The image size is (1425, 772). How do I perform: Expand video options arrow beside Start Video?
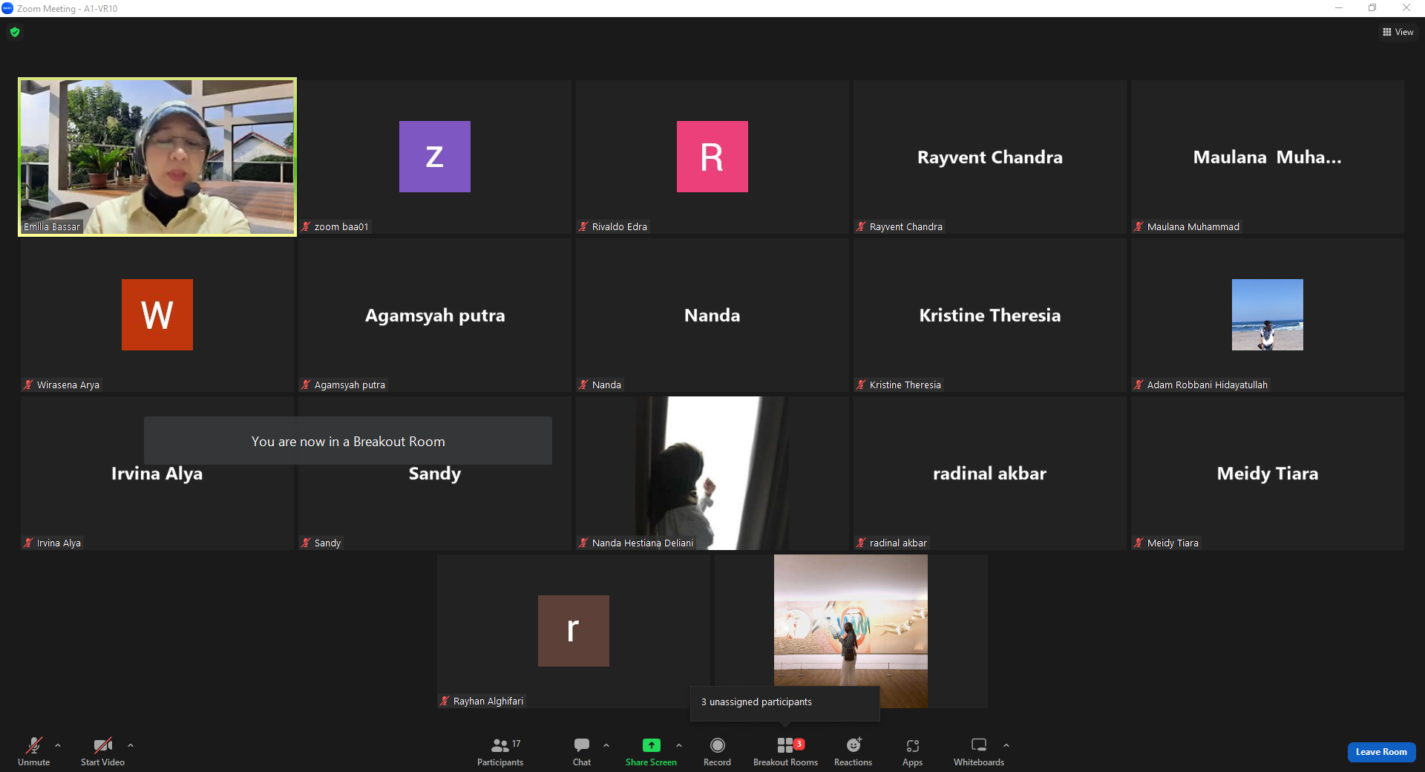pos(131,745)
